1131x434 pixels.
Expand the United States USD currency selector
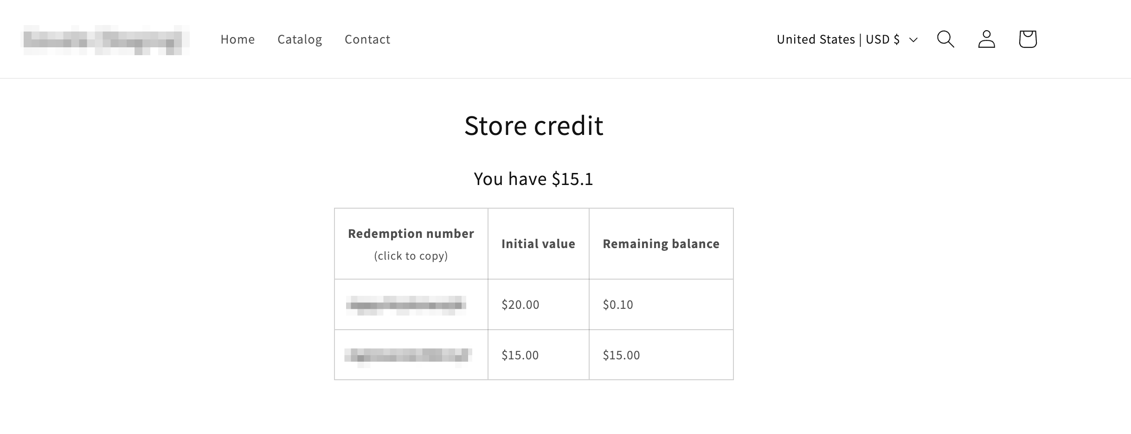coord(847,39)
